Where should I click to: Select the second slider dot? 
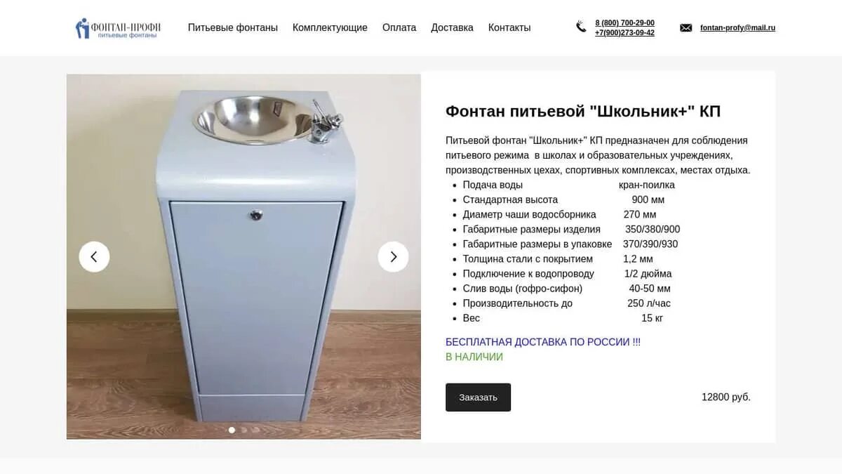tap(244, 430)
